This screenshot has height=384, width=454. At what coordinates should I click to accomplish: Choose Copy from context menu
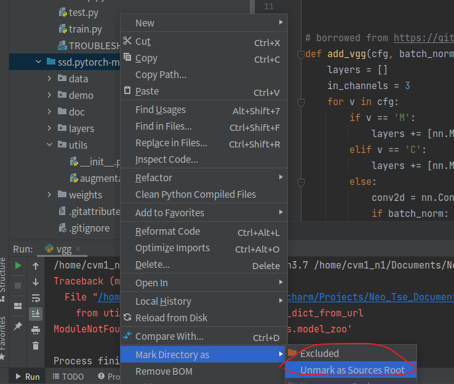tap(204, 58)
